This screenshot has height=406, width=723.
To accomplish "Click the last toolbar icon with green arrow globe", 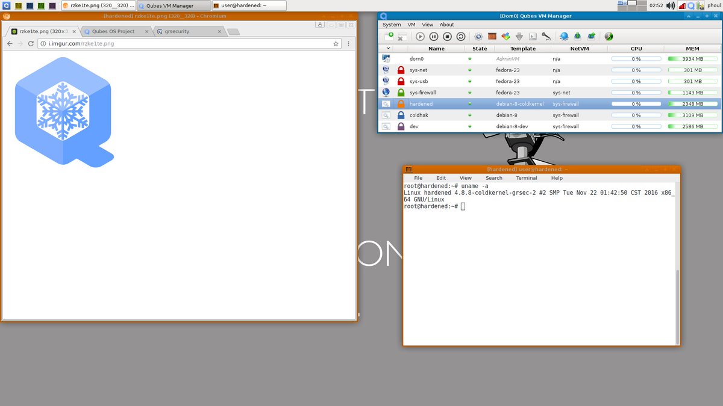I will [609, 37].
